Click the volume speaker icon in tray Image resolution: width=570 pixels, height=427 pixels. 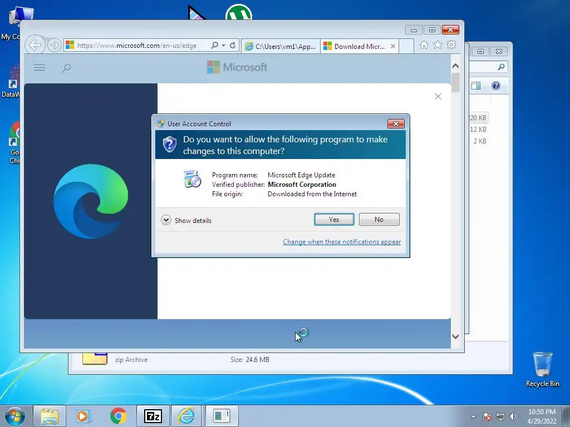point(514,416)
